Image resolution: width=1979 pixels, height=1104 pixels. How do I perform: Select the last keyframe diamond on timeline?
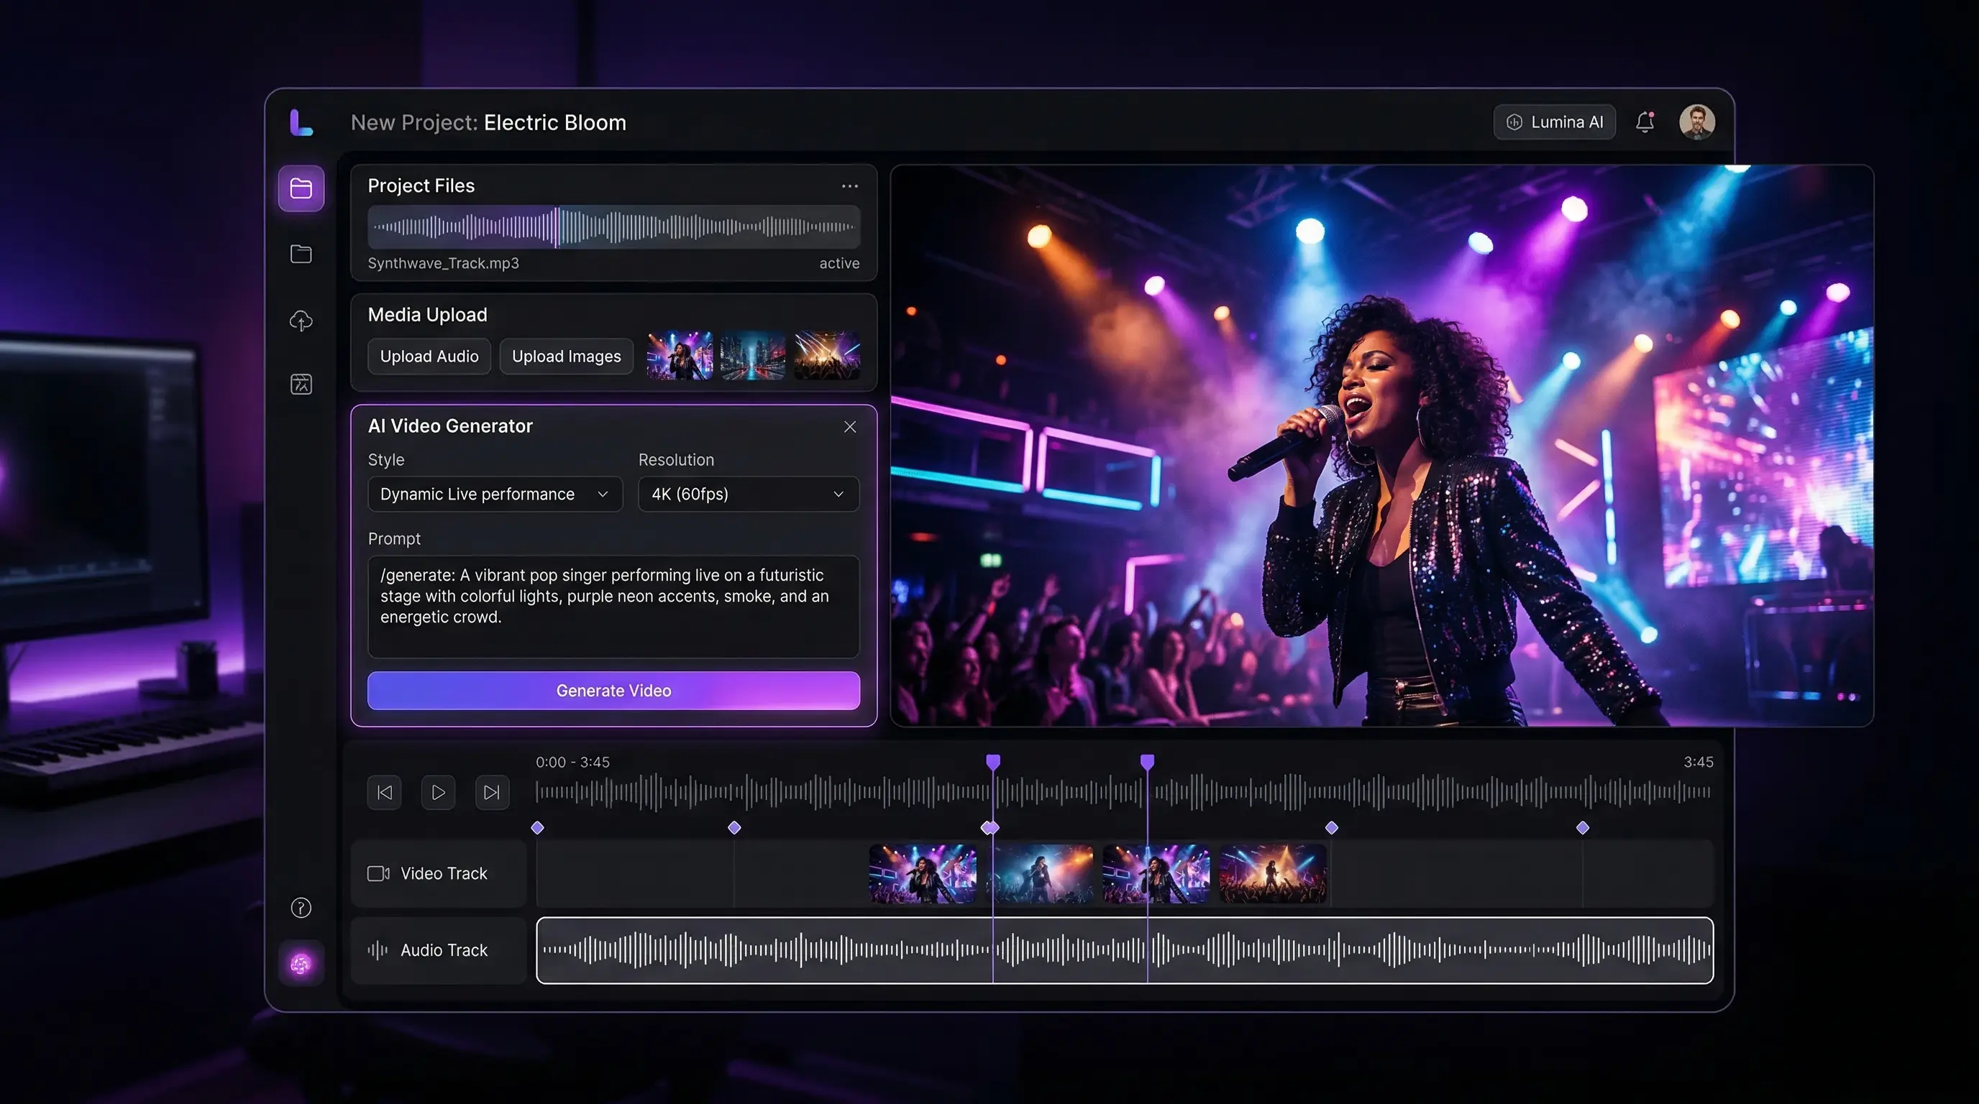click(x=1583, y=827)
